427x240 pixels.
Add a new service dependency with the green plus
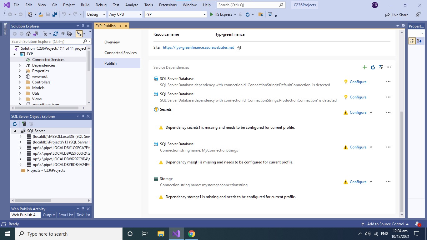364,67
